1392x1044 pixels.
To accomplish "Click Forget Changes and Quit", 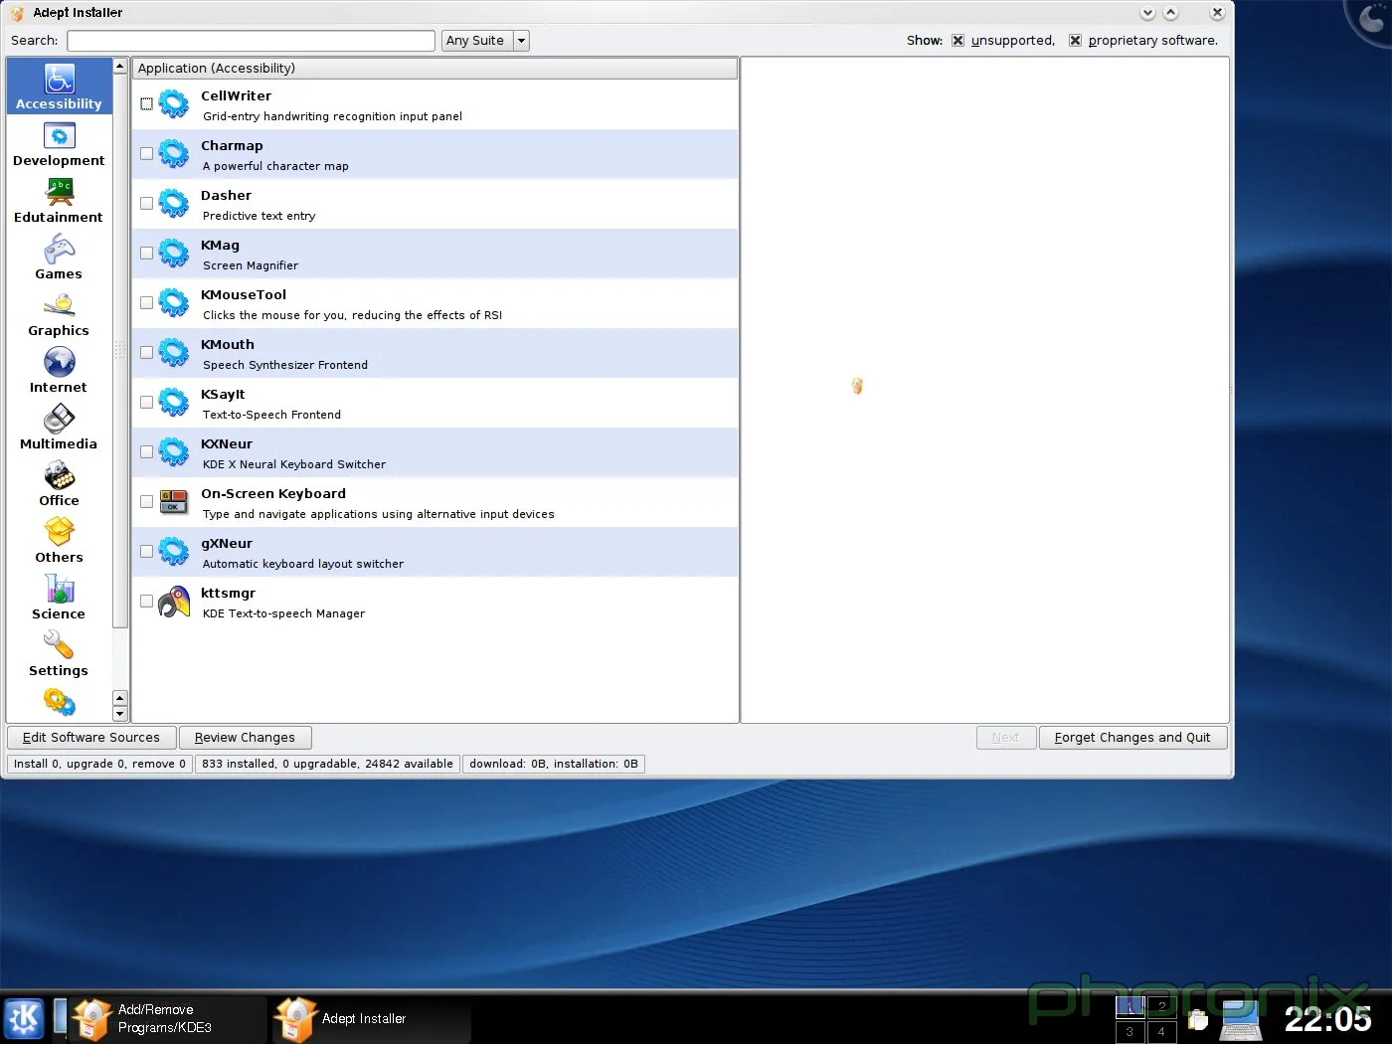I will (1132, 738).
